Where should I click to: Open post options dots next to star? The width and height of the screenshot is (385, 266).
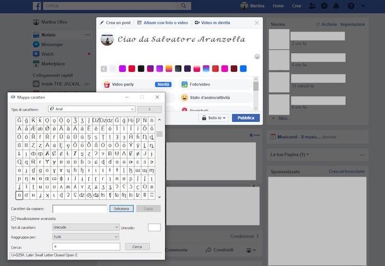coord(257,135)
